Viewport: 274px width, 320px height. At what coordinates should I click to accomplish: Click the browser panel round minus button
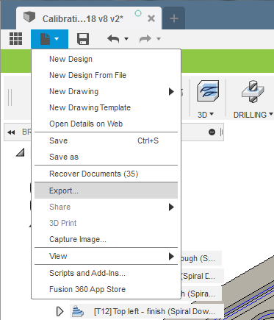pyautogui.click(x=212, y=132)
